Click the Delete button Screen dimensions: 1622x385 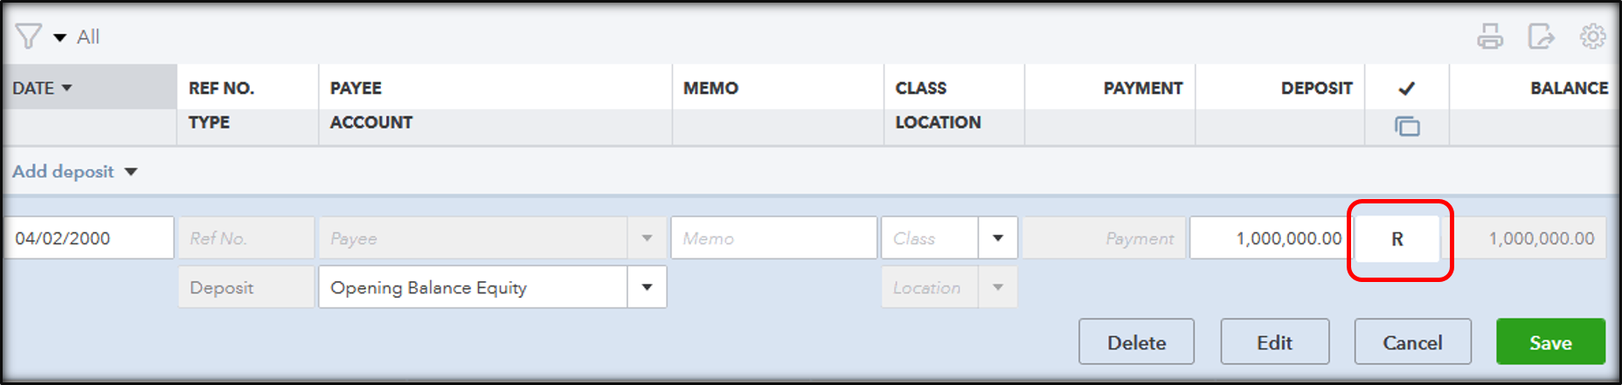coord(1136,342)
